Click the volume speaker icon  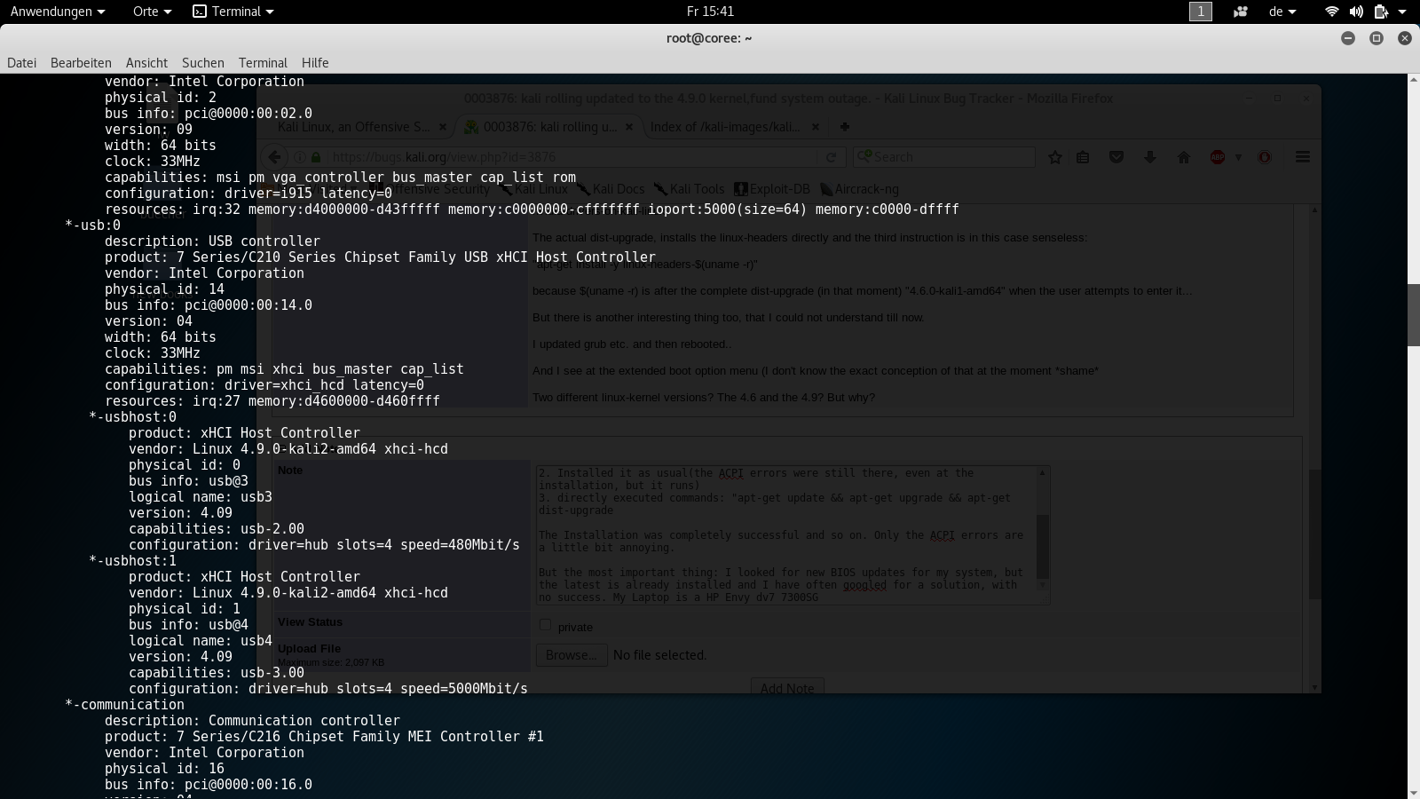coord(1356,12)
